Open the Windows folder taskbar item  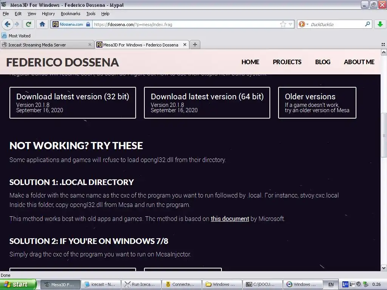coord(222,284)
